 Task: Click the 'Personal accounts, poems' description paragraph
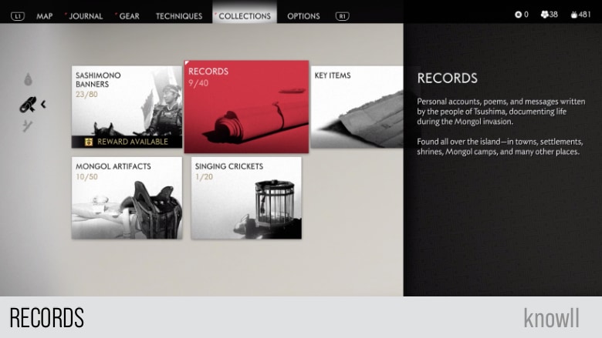[501, 112]
